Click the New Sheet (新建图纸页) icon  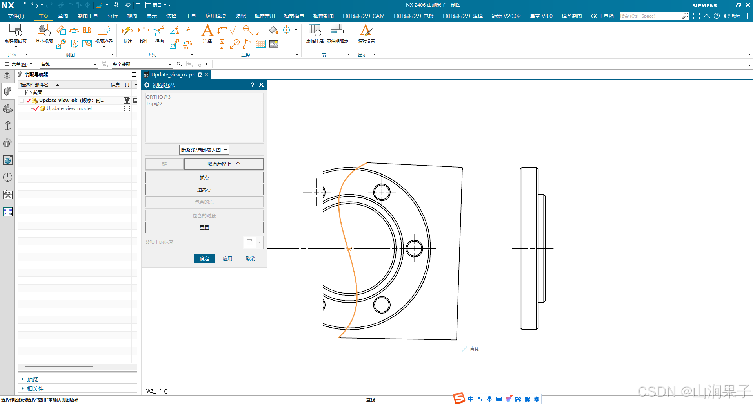click(x=16, y=31)
